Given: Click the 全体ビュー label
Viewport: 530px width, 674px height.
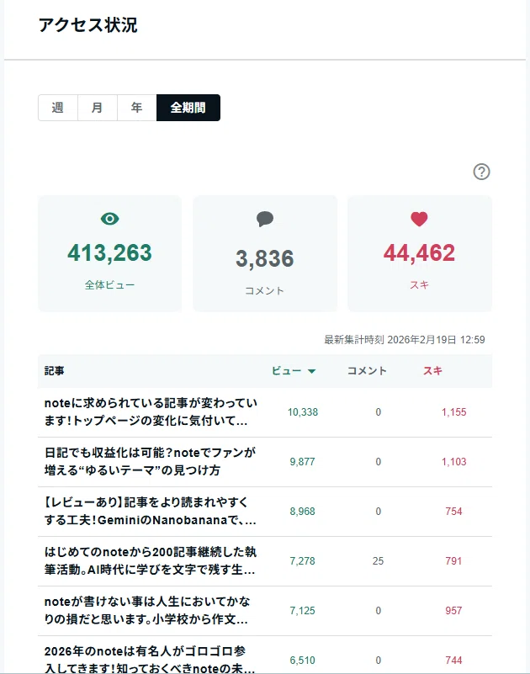Looking at the screenshot, I should point(109,284).
